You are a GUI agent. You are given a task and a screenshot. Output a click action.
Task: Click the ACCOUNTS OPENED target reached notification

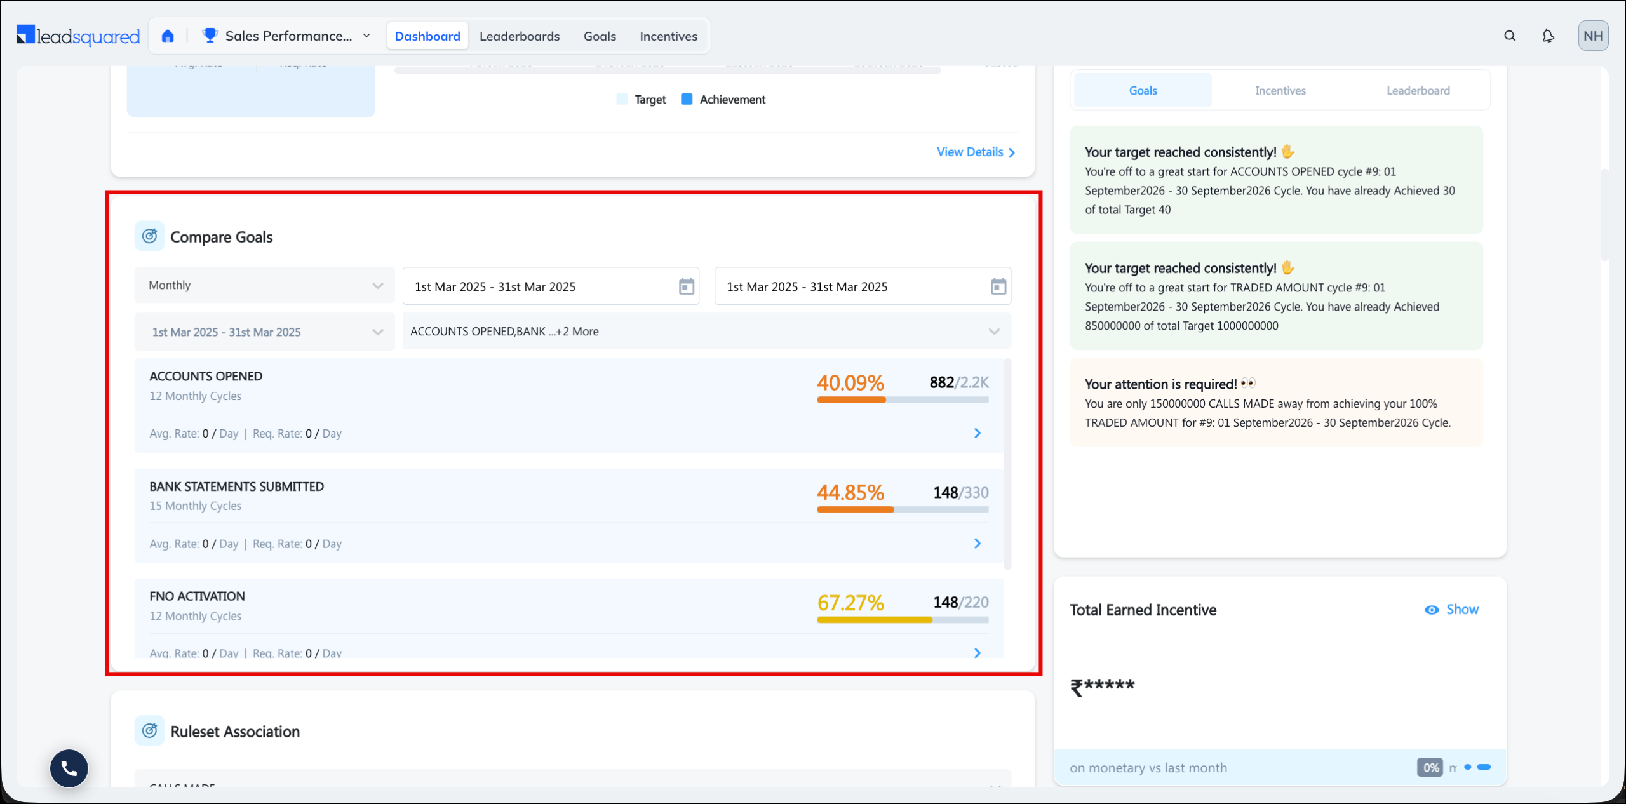(x=1276, y=180)
